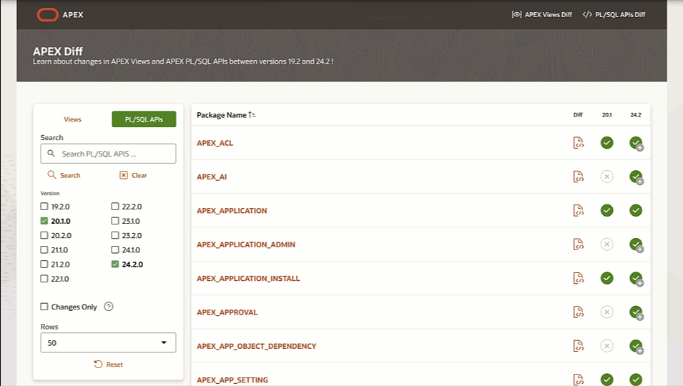Open the APEX_AI package link

pyautogui.click(x=212, y=177)
